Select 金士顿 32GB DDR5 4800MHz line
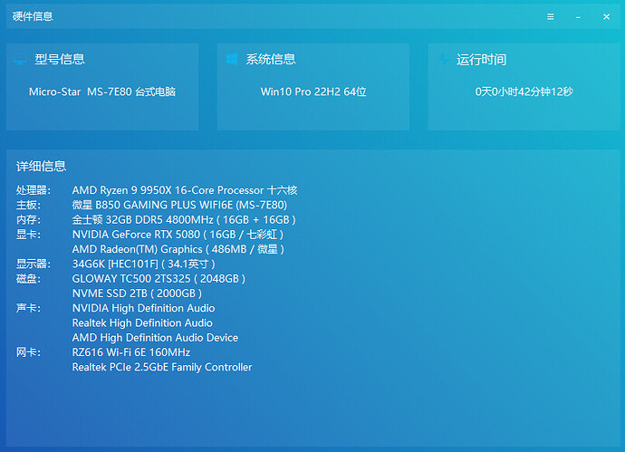The height and width of the screenshot is (452, 625). tap(184, 219)
